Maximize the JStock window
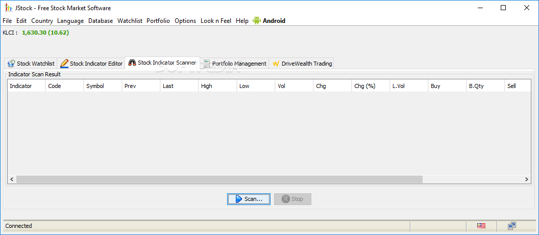 click(503, 8)
